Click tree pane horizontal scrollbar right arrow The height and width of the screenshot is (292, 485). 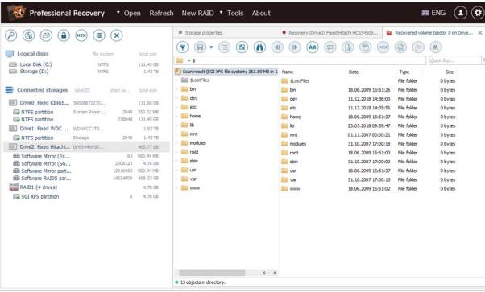(x=275, y=273)
